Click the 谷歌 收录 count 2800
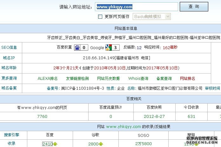Screen dimensions: 221x147 coord(93,144)
